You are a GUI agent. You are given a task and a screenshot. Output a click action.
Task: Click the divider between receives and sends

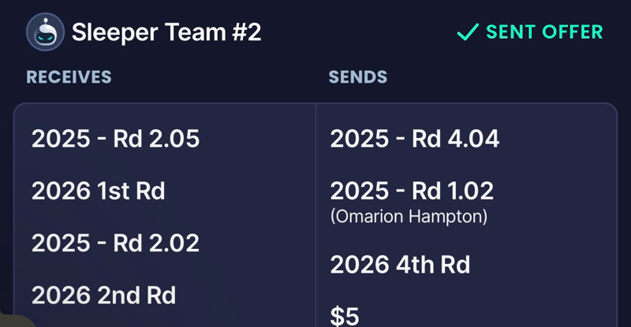[315, 215]
